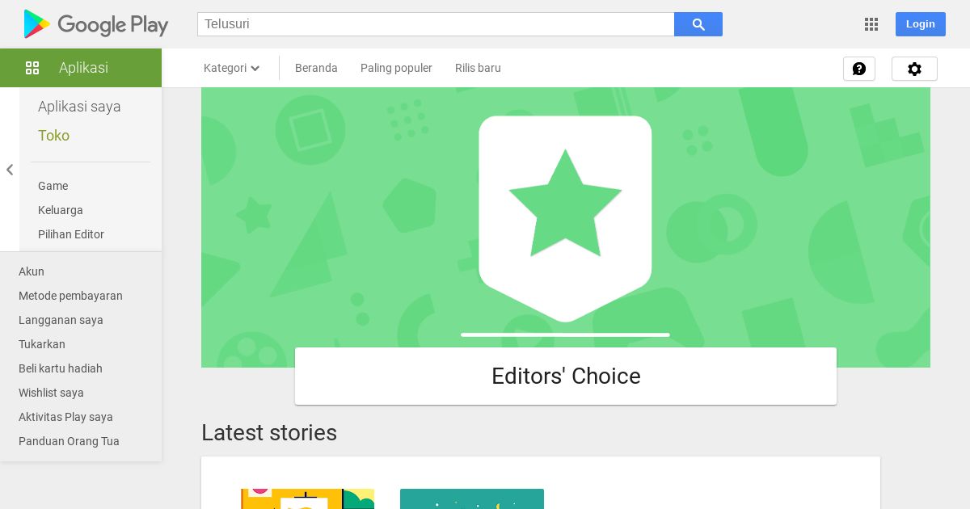Select Game in the sidebar
The height and width of the screenshot is (509, 970).
(x=53, y=186)
